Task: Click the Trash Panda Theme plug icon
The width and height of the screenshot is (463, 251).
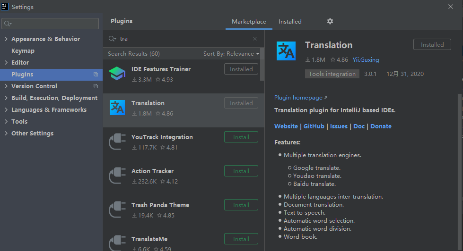Action: pyautogui.click(x=117, y=209)
